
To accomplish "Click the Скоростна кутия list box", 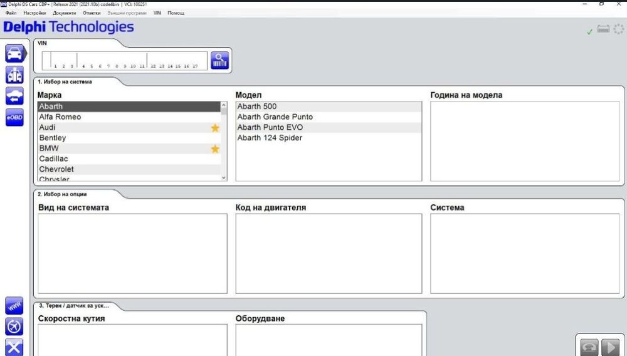I will point(132,340).
